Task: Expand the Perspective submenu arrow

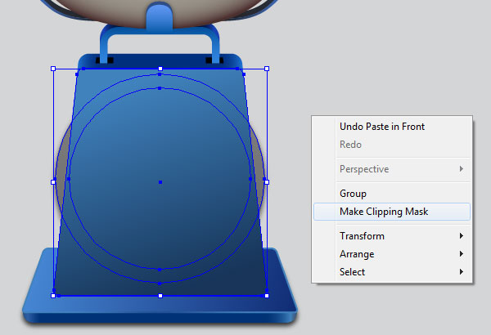Action: click(x=462, y=169)
